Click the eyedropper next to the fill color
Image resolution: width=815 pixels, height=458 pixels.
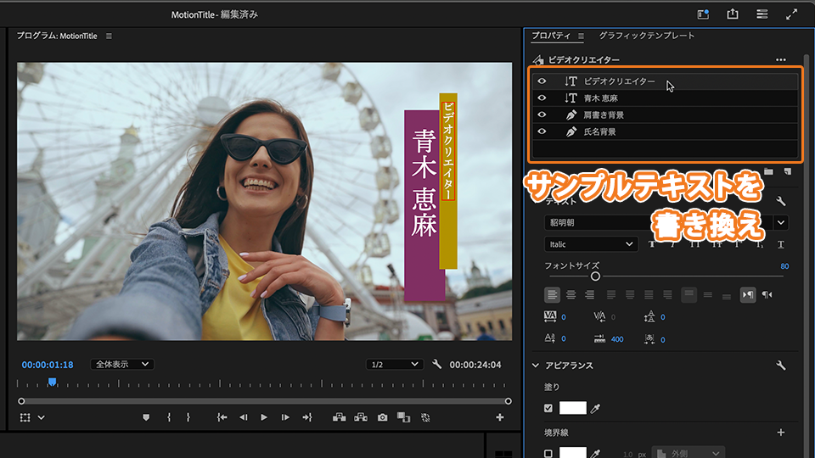pos(595,408)
